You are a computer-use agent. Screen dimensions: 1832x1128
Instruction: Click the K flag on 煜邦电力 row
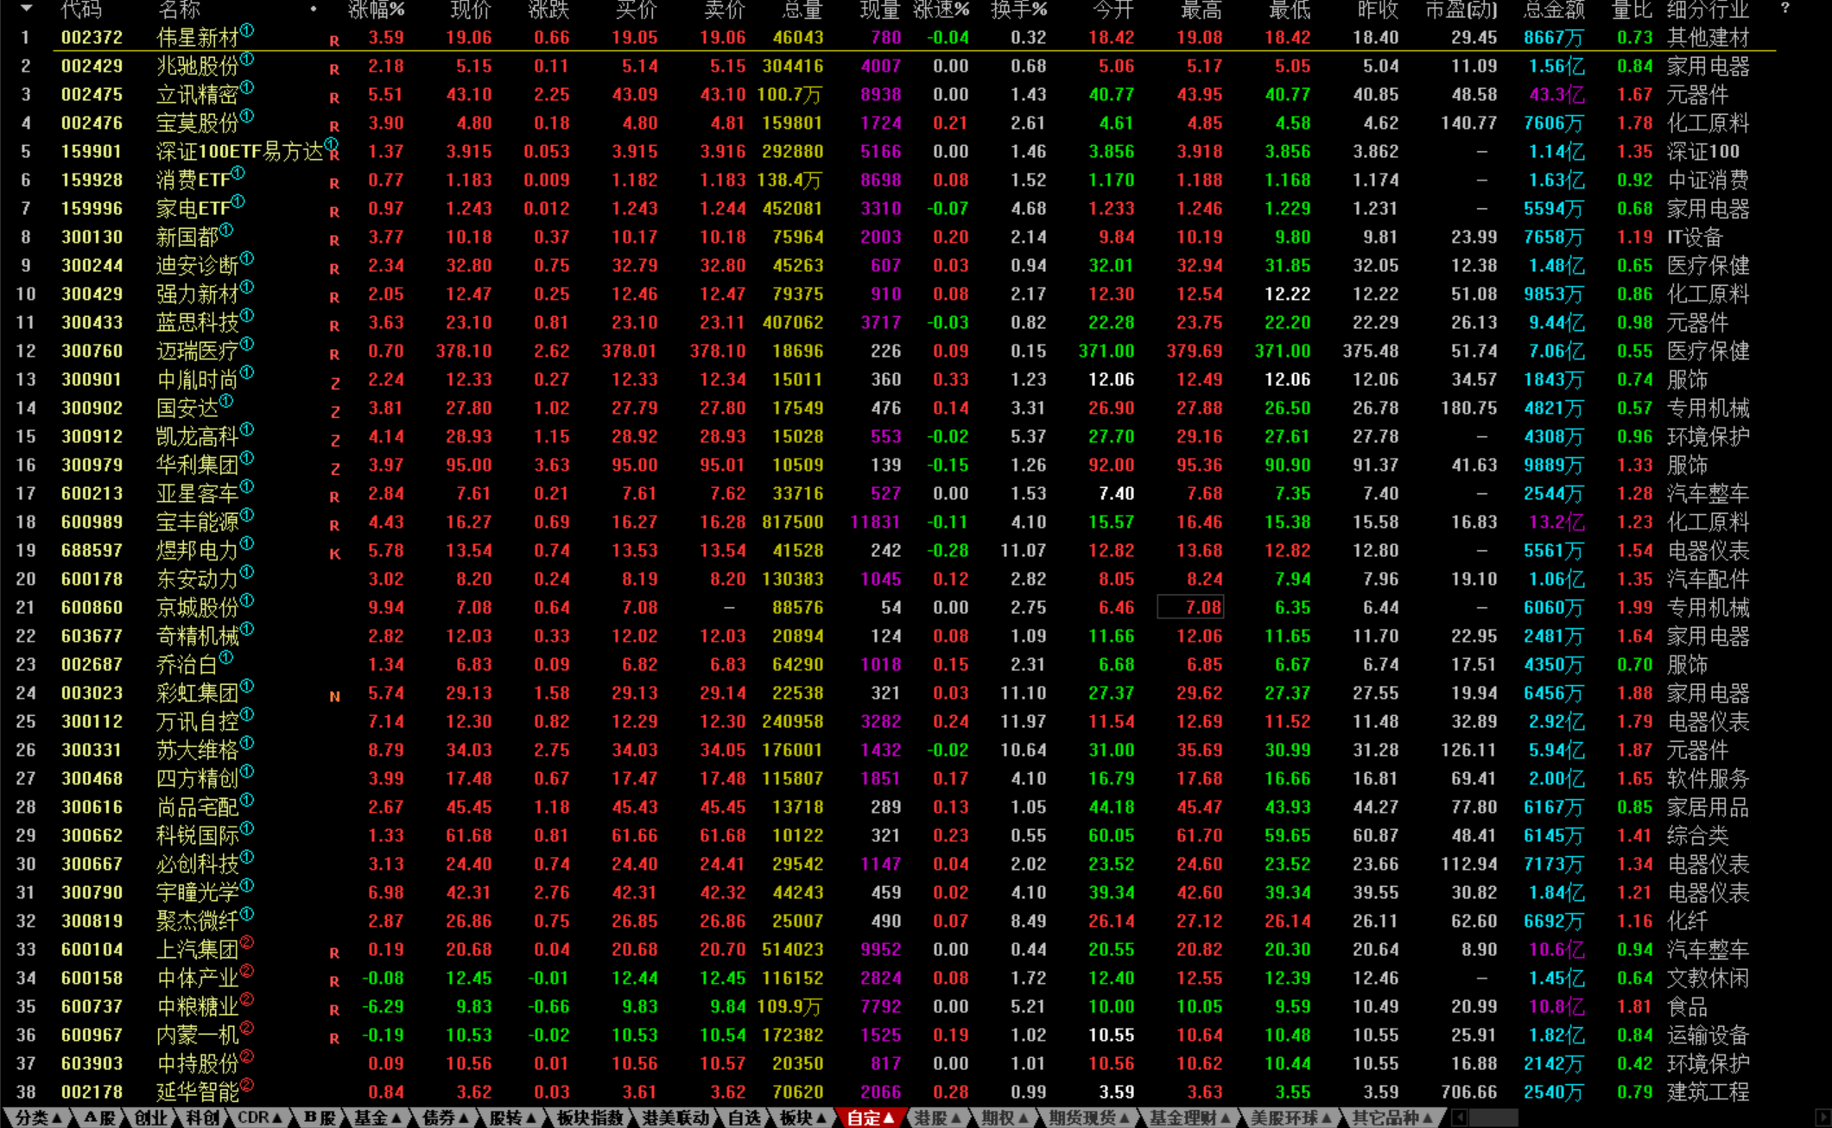pyautogui.click(x=335, y=554)
